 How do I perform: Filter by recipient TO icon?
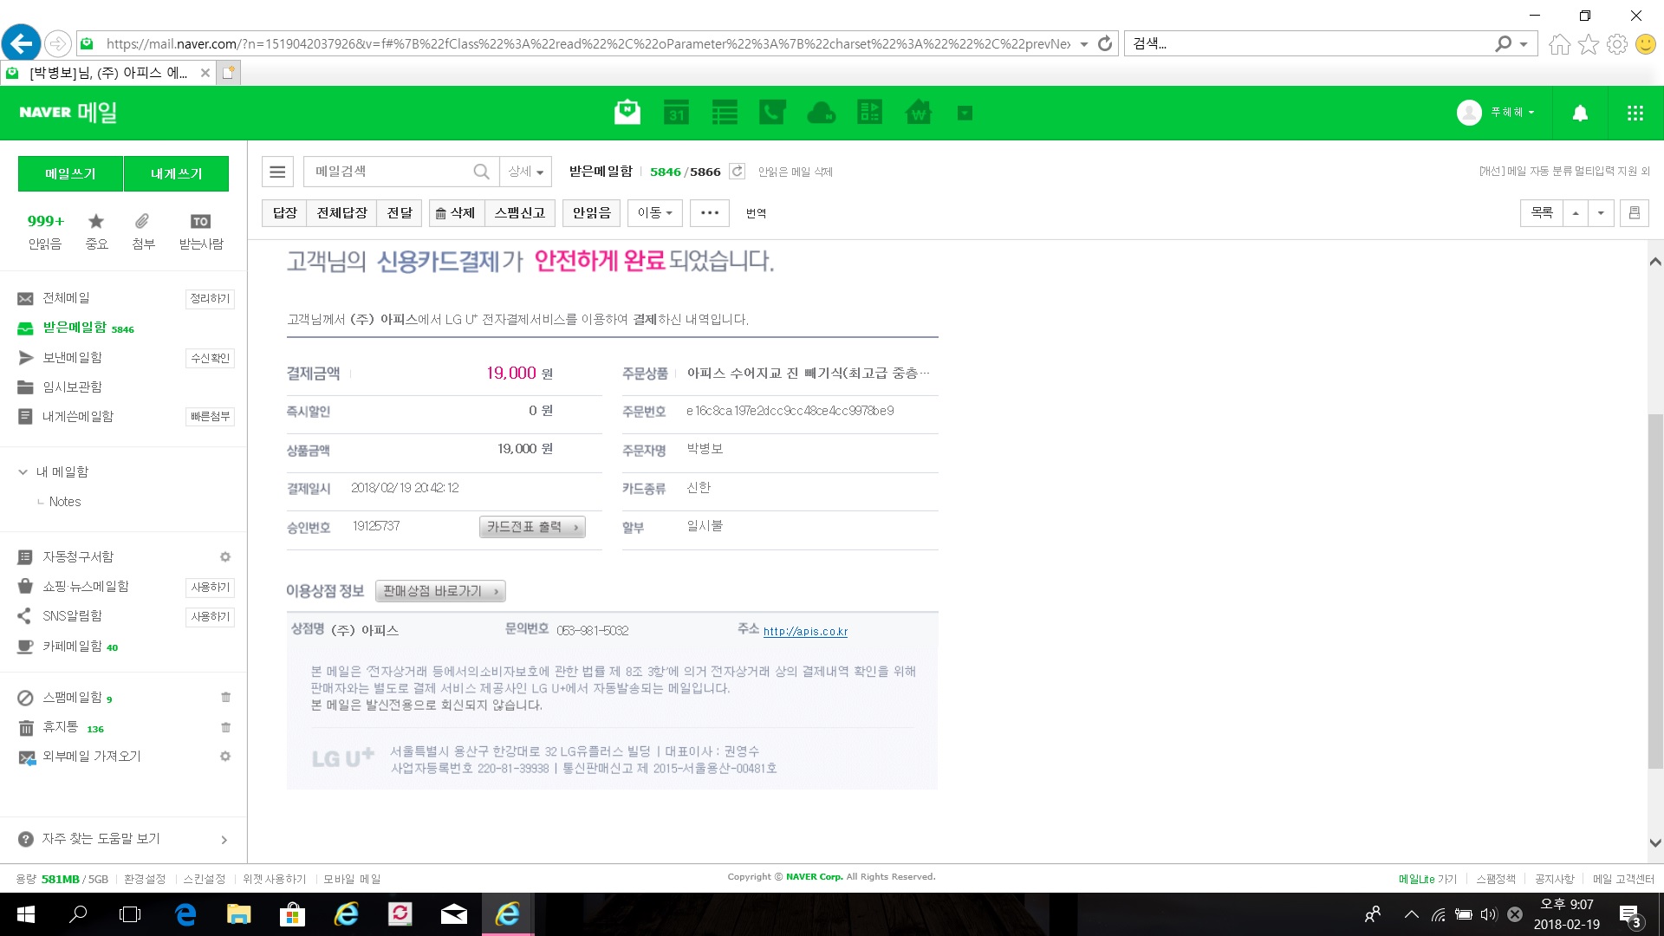point(200,231)
